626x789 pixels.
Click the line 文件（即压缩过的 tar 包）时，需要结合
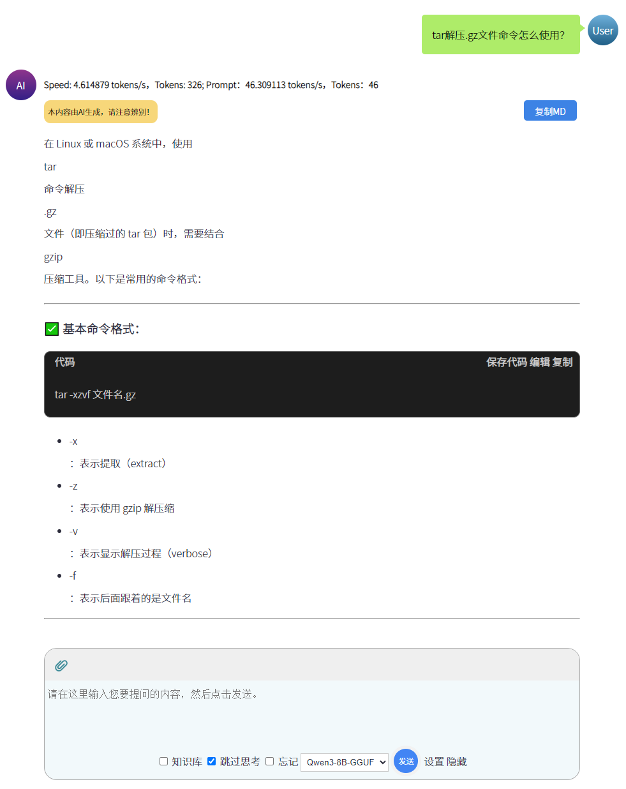click(134, 234)
